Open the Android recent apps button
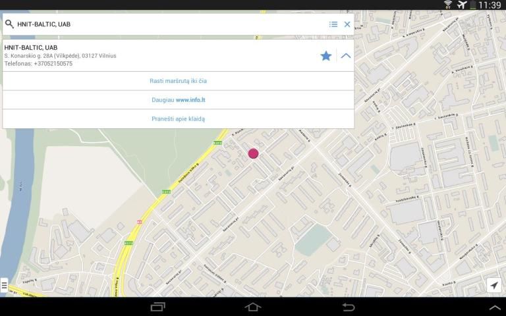 point(158,307)
